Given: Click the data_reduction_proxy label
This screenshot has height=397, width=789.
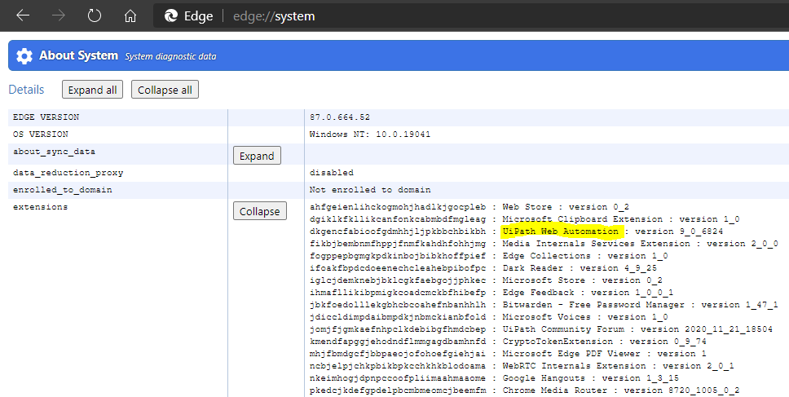Looking at the screenshot, I should tap(68, 173).
